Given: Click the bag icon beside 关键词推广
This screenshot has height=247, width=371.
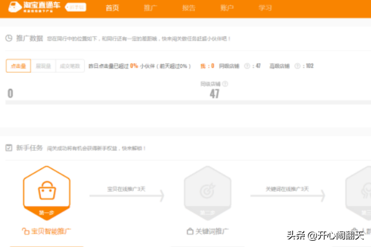Looking at the screenshot, I should 190,232.
